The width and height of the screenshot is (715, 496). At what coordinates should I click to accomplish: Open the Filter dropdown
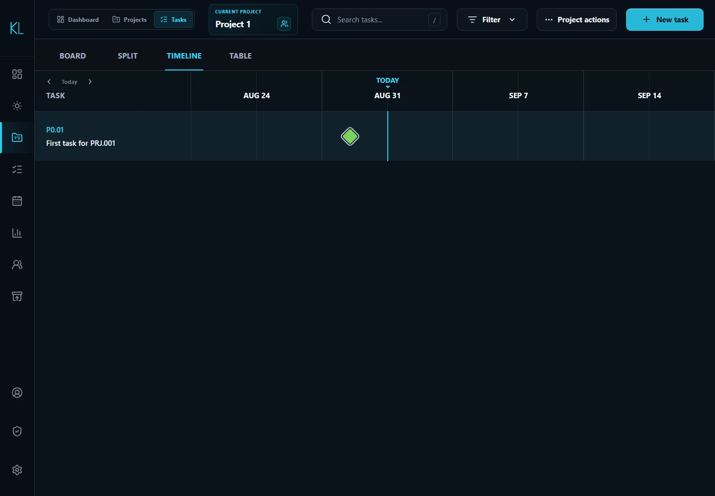tap(492, 20)
